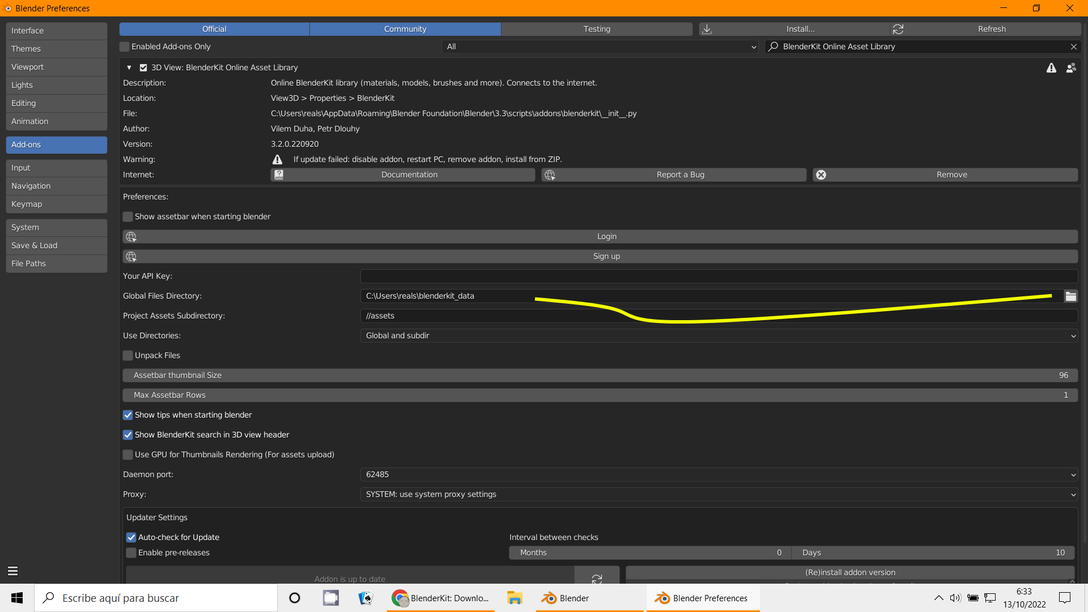Click the community users icon in addon header
Viewport: 1088px width, 612px height.
(1070, 68)
